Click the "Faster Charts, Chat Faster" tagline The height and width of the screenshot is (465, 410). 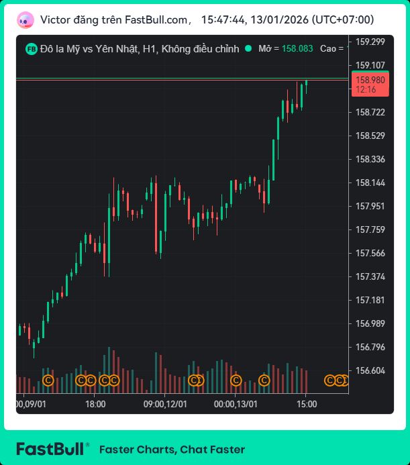(172, 450)
